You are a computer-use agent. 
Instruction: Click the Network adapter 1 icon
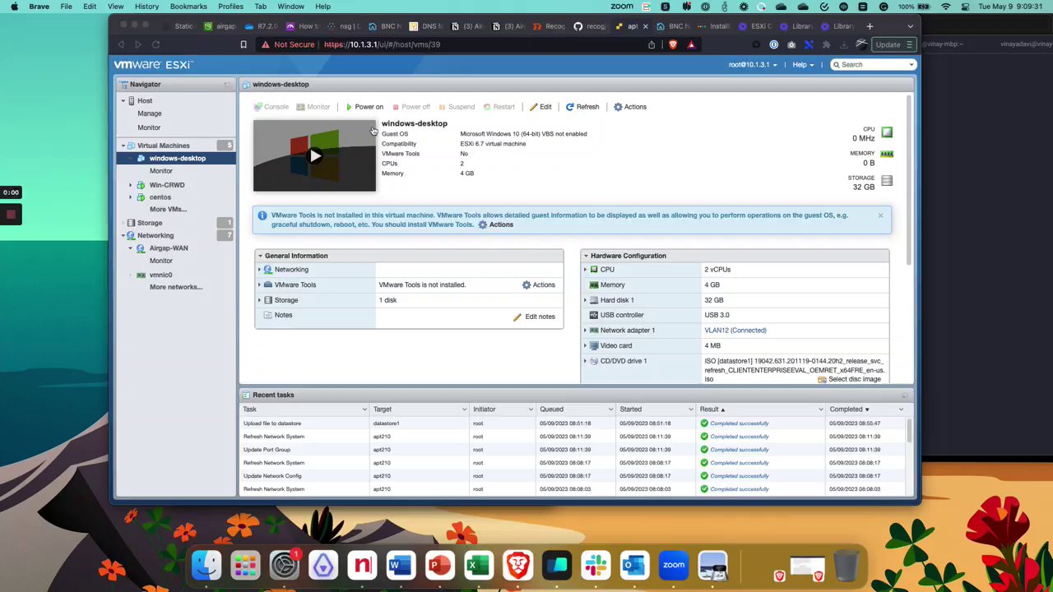point(594,331)
